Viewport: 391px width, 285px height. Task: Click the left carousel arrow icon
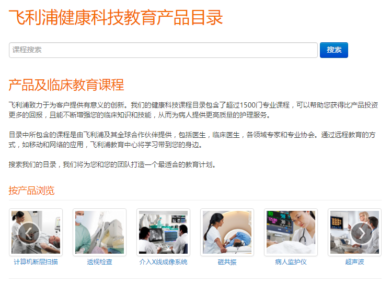click(x=29, y=233)
